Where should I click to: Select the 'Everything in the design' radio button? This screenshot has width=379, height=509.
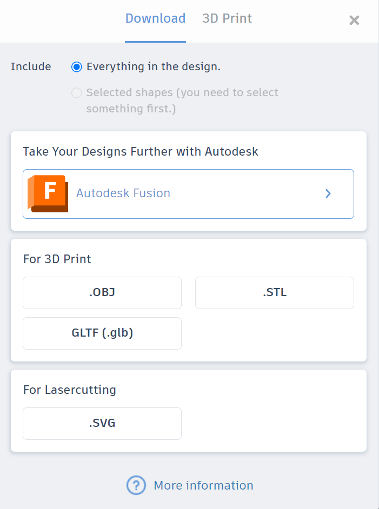(77, 67)
